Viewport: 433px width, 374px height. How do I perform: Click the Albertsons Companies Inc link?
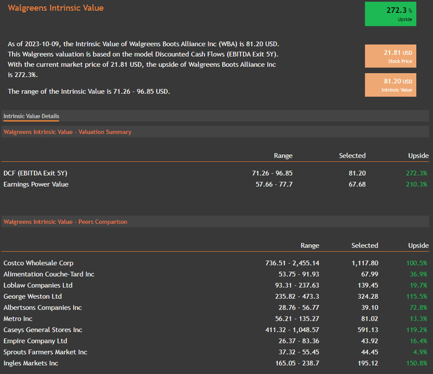[43, 307]
